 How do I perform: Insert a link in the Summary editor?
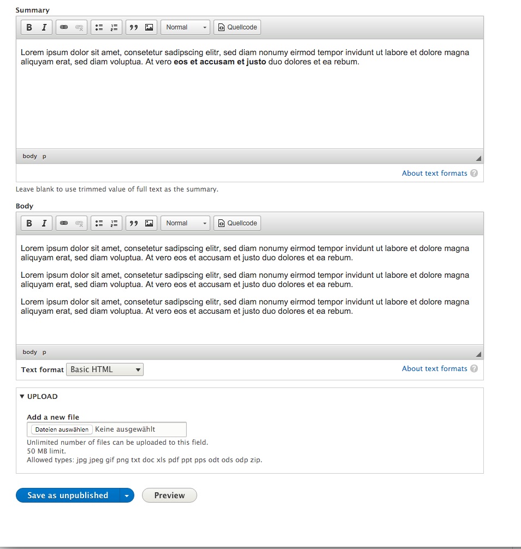tap(64, 27)
